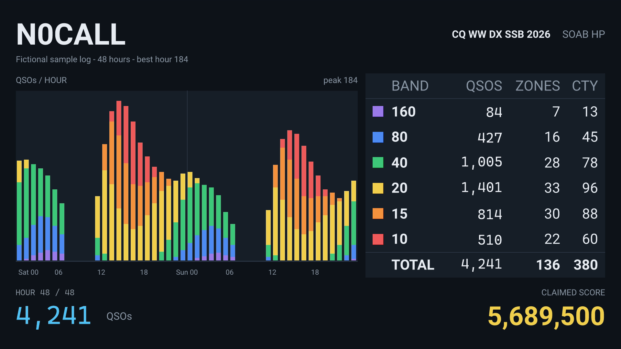Viewport: 621px width, 349px height.
Task: Click the QSOS column header
Action: (x=484, y=86)
